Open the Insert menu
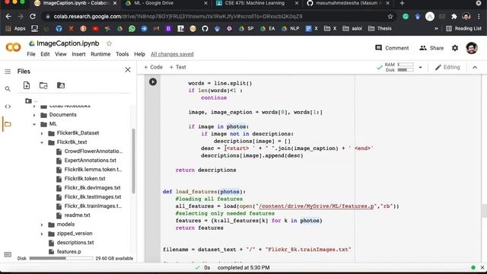The height and width of the screenshot is (274, 487). [x=78, y=54]
